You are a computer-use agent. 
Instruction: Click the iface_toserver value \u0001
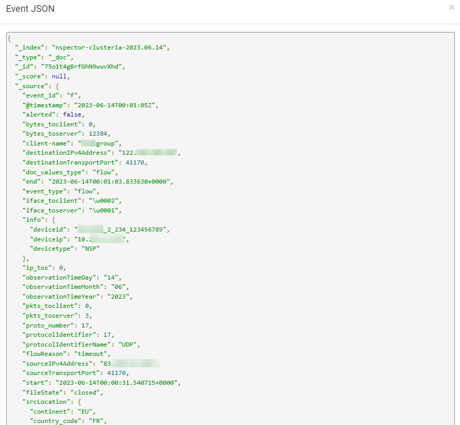click(x=103, y=210)
